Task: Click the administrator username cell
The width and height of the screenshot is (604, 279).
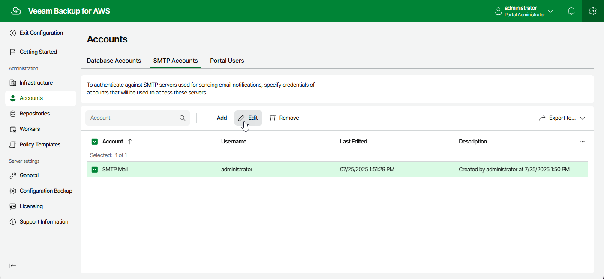Action: point(237,170)
